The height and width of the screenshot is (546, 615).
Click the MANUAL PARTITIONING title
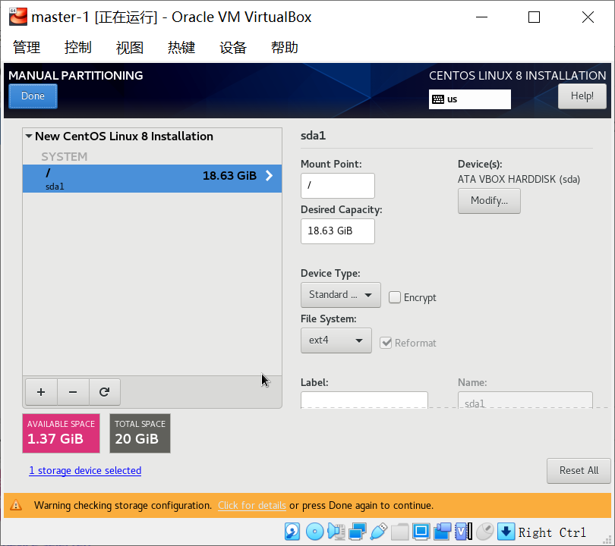click(x=76, y=75)
